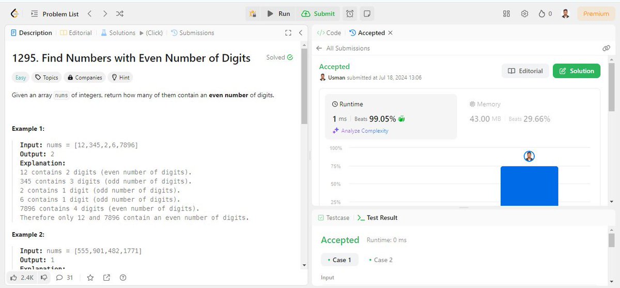
Task: Switch to the Editorial tab
Action: (x=76, y=33)
